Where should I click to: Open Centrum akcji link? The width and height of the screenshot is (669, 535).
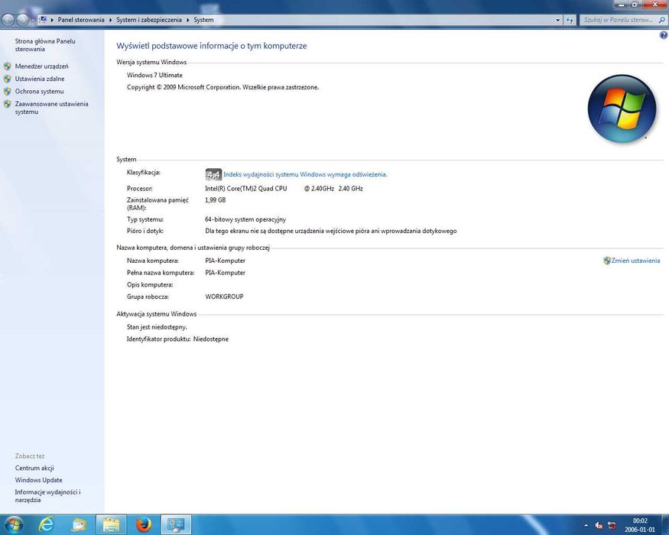point(34,468)
